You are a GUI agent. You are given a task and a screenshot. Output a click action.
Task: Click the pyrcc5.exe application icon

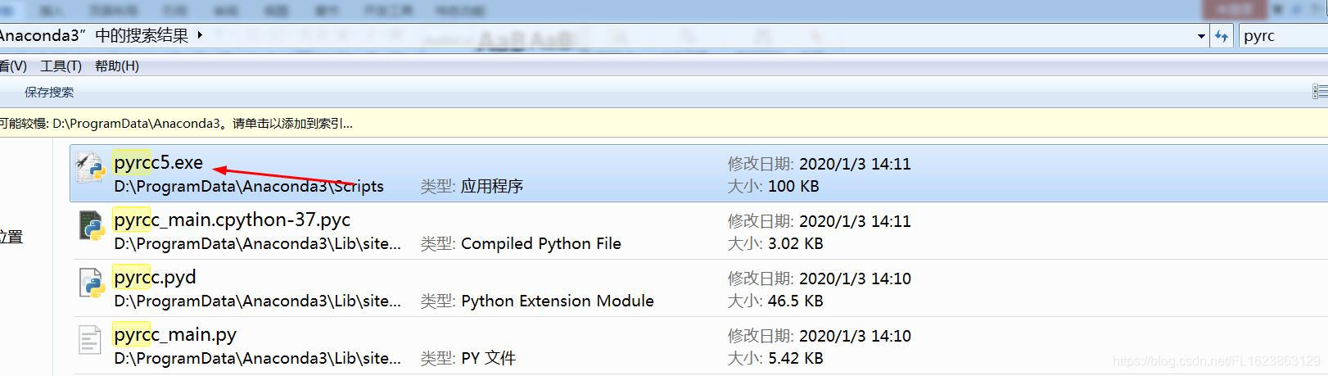(x=91, y=167)
